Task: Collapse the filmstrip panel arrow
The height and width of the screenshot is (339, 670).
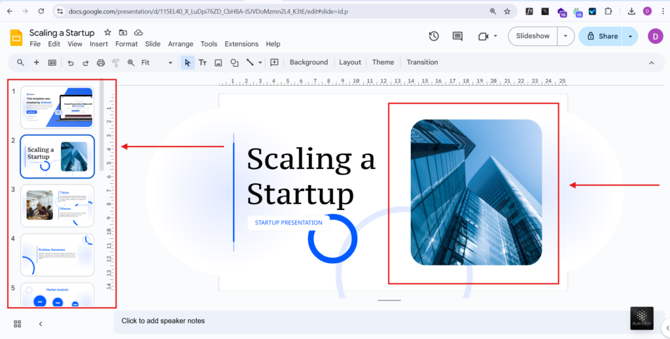Action: (x=41, y=324)
